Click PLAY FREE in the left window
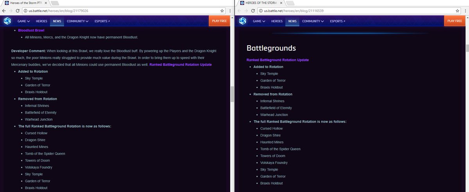This screenshot has height=192, width=469. [219, 21]
